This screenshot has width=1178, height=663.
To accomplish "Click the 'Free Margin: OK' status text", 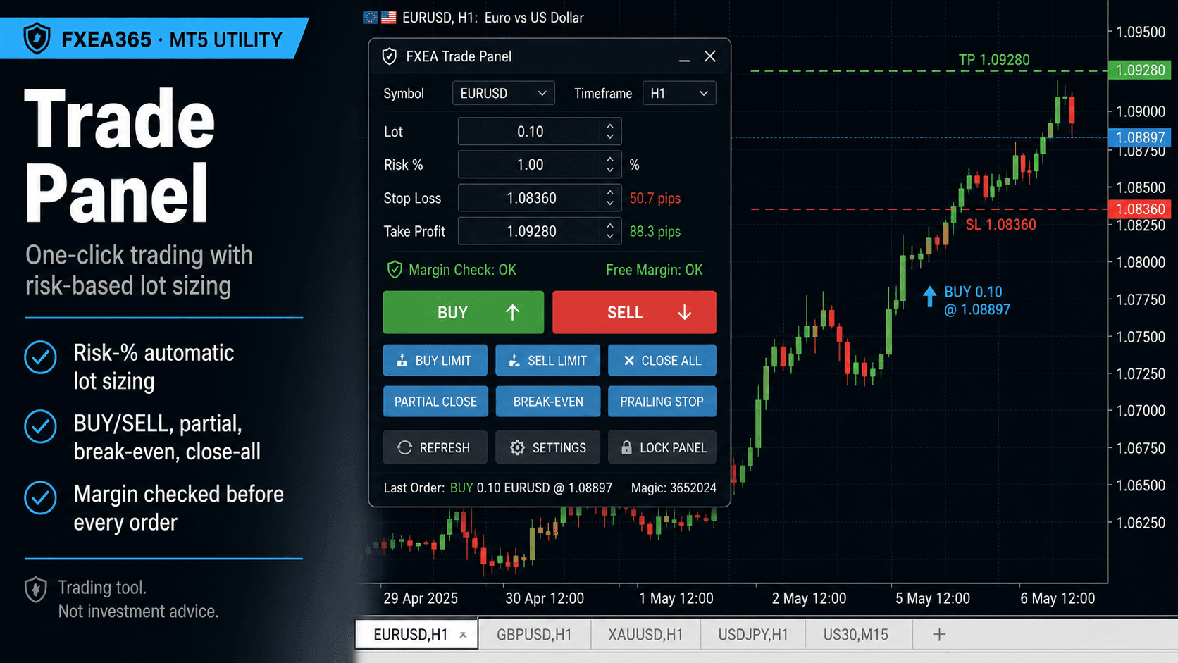I will [x=655, y=270].
